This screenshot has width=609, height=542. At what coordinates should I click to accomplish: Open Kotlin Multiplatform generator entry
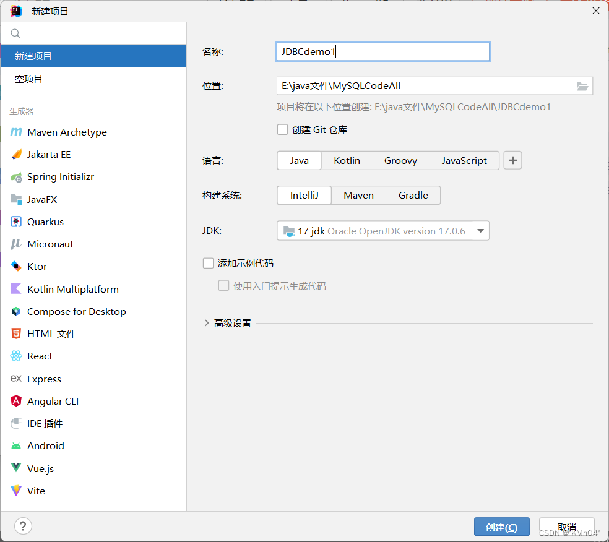tap(93, 289)
